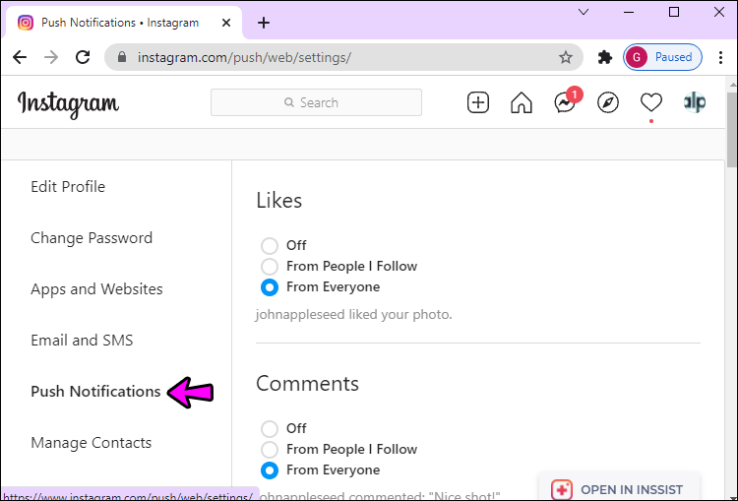Viewport: 738px width, 501px height.
Task: Bookmark page with the star icon
Action: [565, 57]
